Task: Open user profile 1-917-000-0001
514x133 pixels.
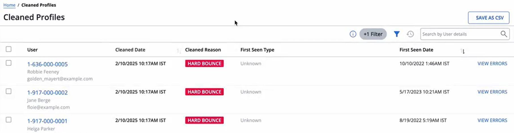Action: [47, 121]
